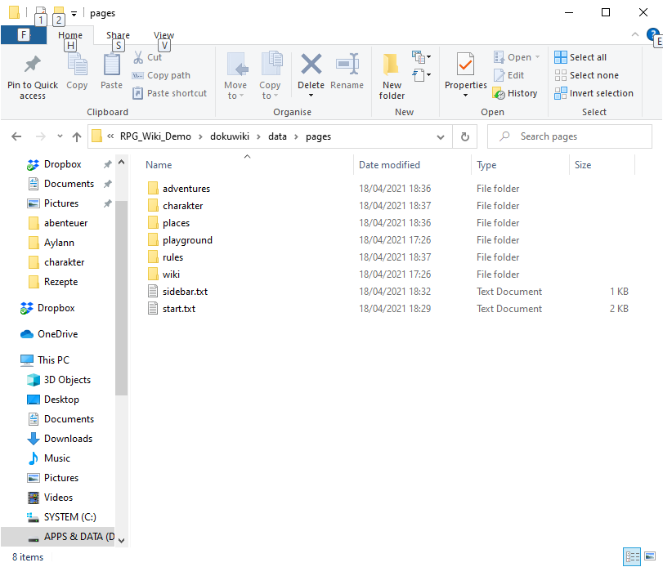Open the Copy to dropdown
The height and width of the screenshot is (567, 663).
270,76
